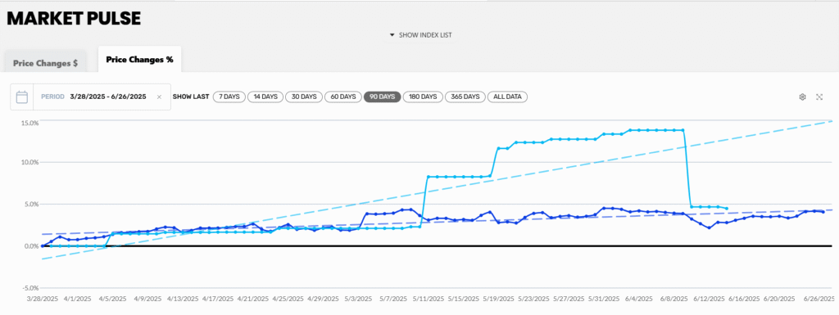Edit the period 3/28/2025 - 6/26/2025 field

pyautogui.click(x=102, y=97)
